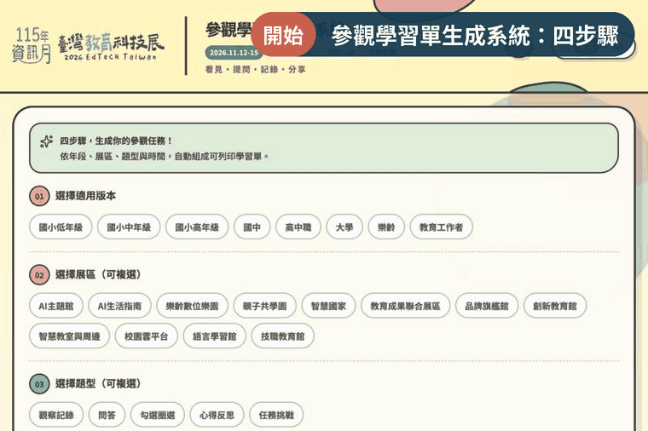This screenshot has width=648, height=431.
Task: Click the 02 step number badge
Action: click(39, 275)
